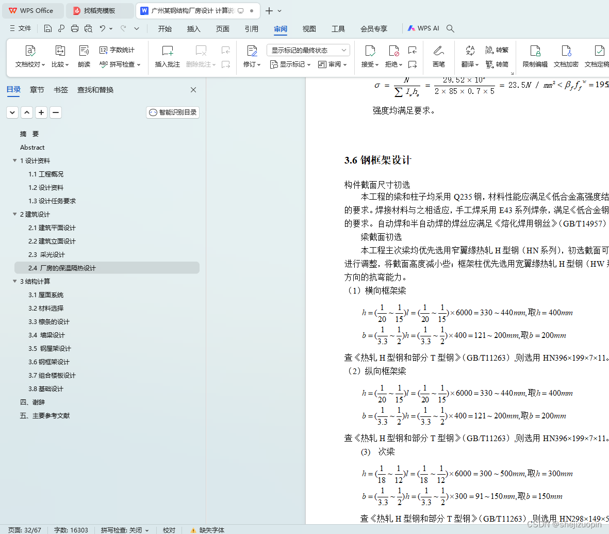Viewport: 609px width, 534px height.
Task: Open the 比较 compare tool
Action: 60,57
